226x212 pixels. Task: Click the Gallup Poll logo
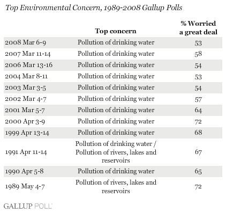(x=28, y=206)
